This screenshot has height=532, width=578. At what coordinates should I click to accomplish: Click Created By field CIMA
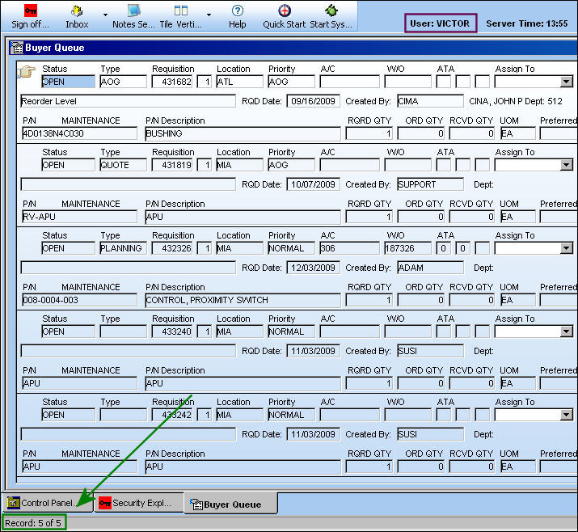[x=430, y=101]
